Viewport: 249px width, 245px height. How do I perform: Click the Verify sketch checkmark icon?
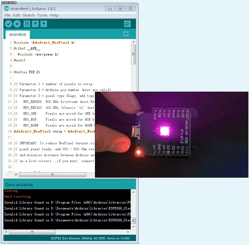click(x=8, y=24)
